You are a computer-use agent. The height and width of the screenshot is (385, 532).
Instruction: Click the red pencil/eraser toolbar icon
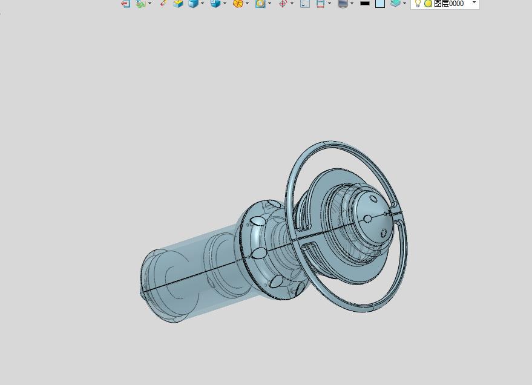[x=163, y=3]
